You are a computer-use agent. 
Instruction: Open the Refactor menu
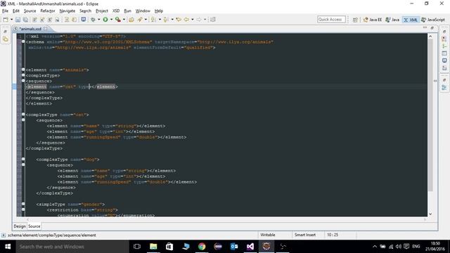(x=48, y=11)
